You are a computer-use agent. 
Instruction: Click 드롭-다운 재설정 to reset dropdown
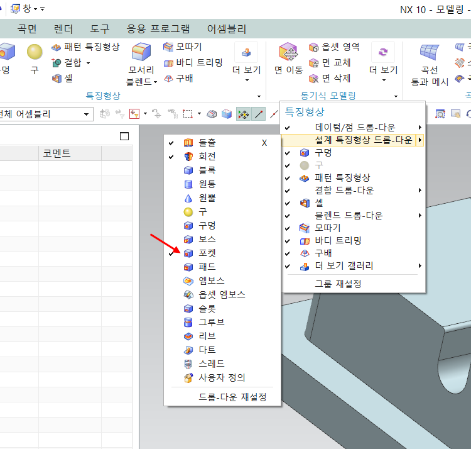[232, 397]
